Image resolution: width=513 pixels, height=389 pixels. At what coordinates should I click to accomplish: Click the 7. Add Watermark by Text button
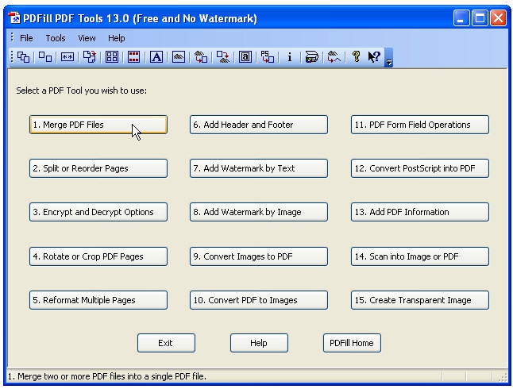pyautogui.click(x=259, y=168)
